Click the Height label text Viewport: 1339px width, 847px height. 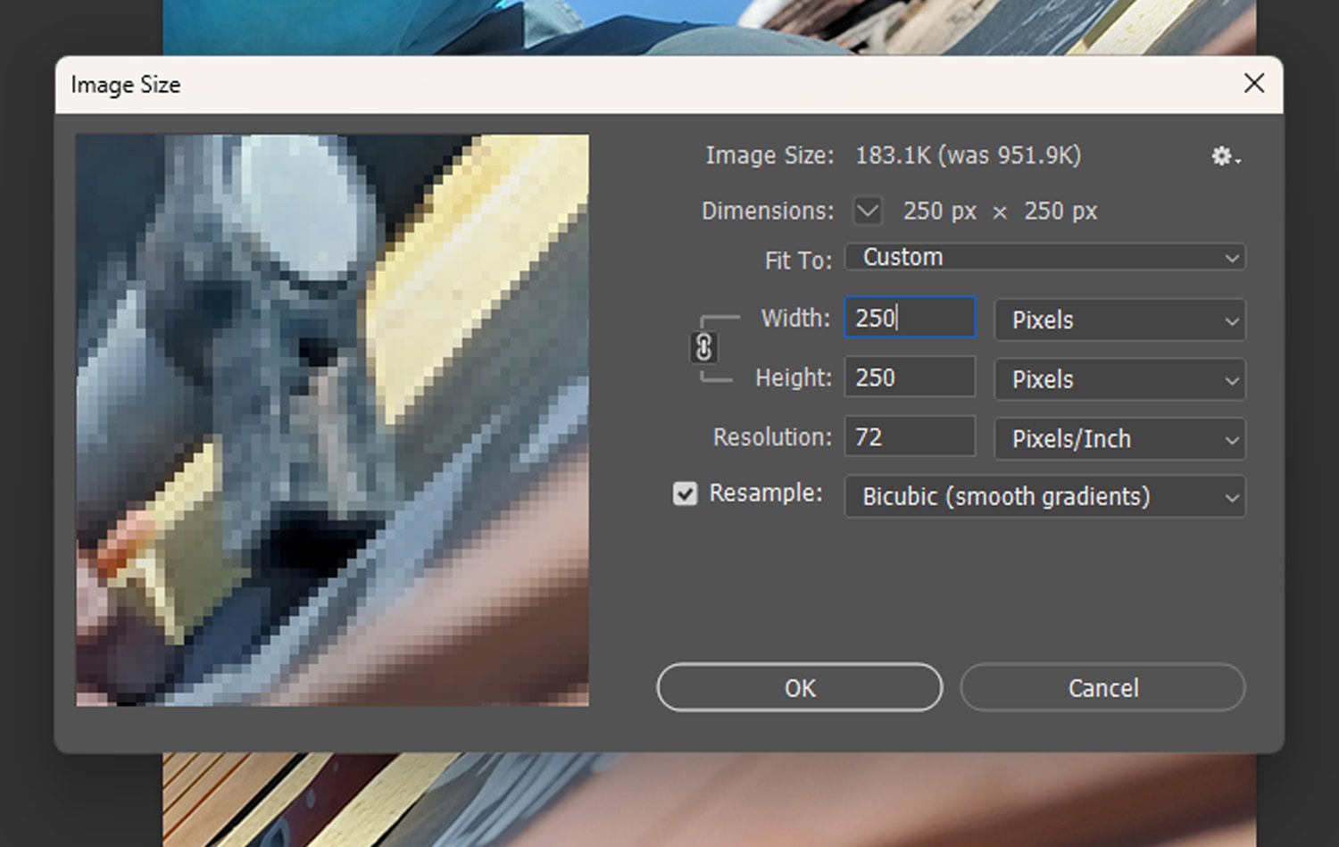[x=793, y=378]
